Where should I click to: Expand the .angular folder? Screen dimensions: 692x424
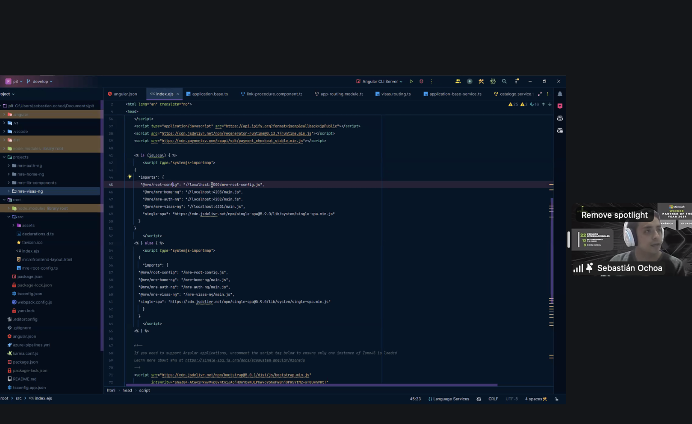(4, 115)
